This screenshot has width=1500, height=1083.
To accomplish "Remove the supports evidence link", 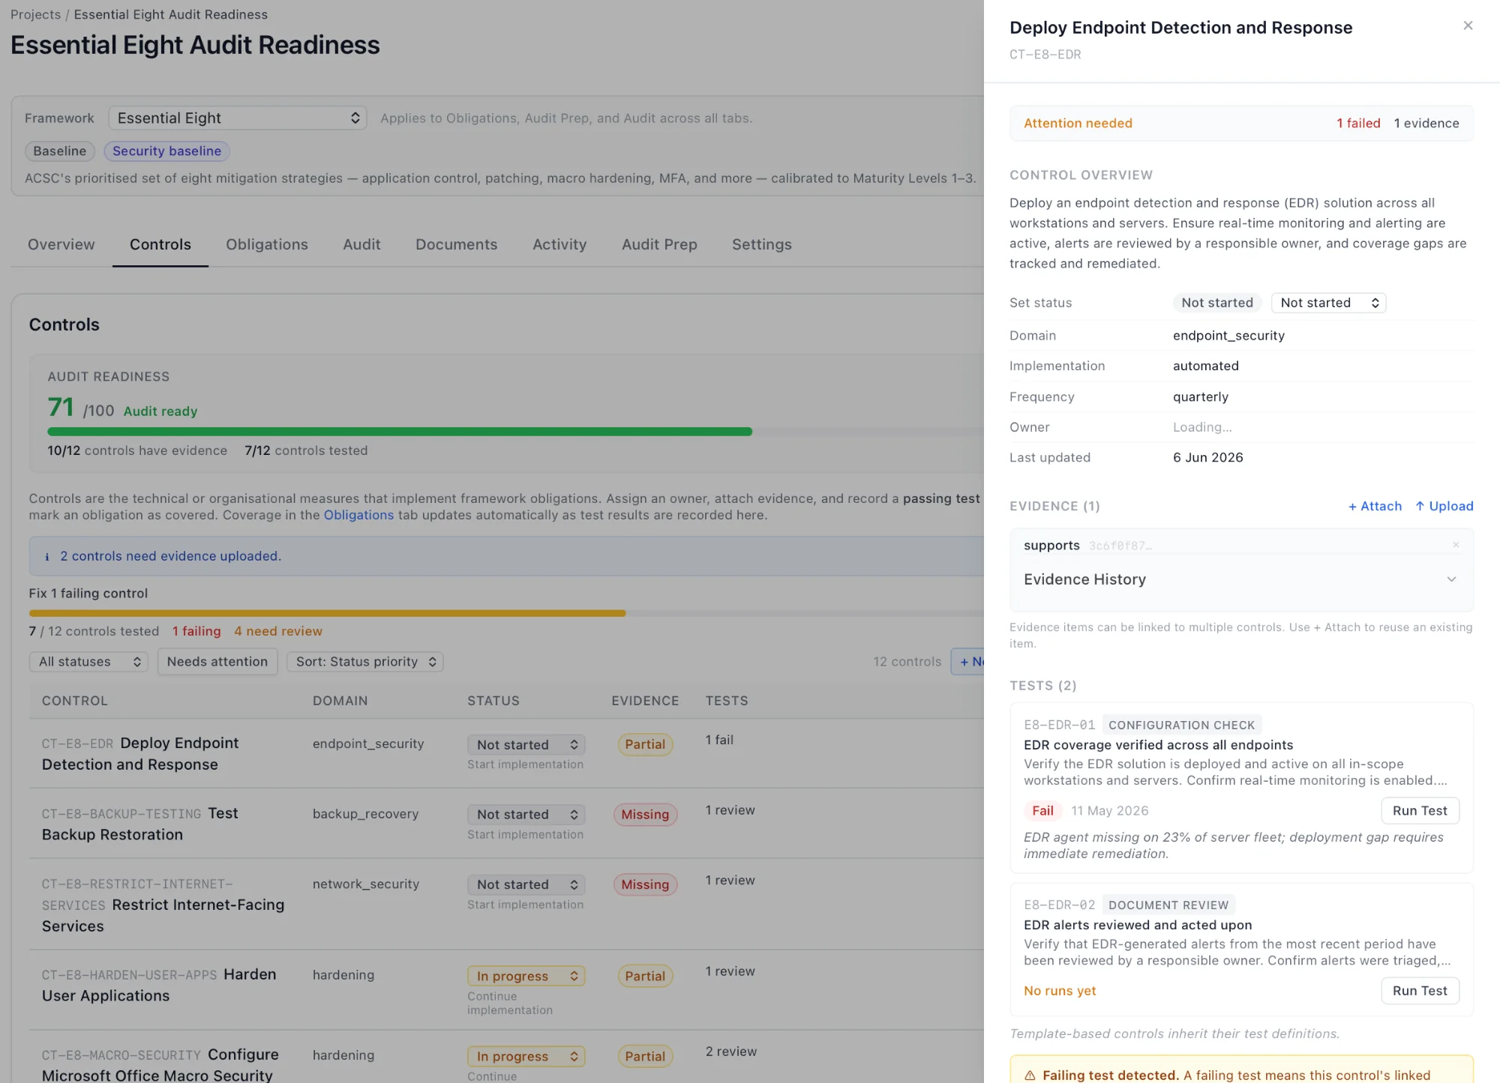I will [x=1456, y=545].
